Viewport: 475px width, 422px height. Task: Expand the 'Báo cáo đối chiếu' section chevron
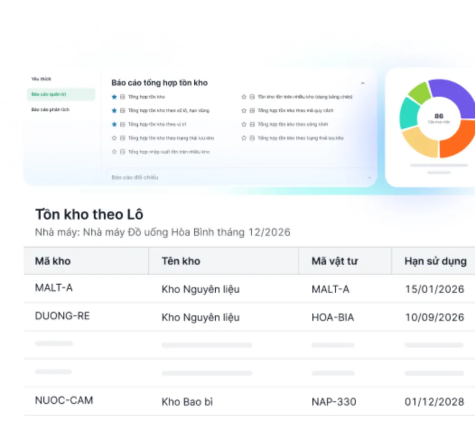pyautogui.click(x=369, y=177)
